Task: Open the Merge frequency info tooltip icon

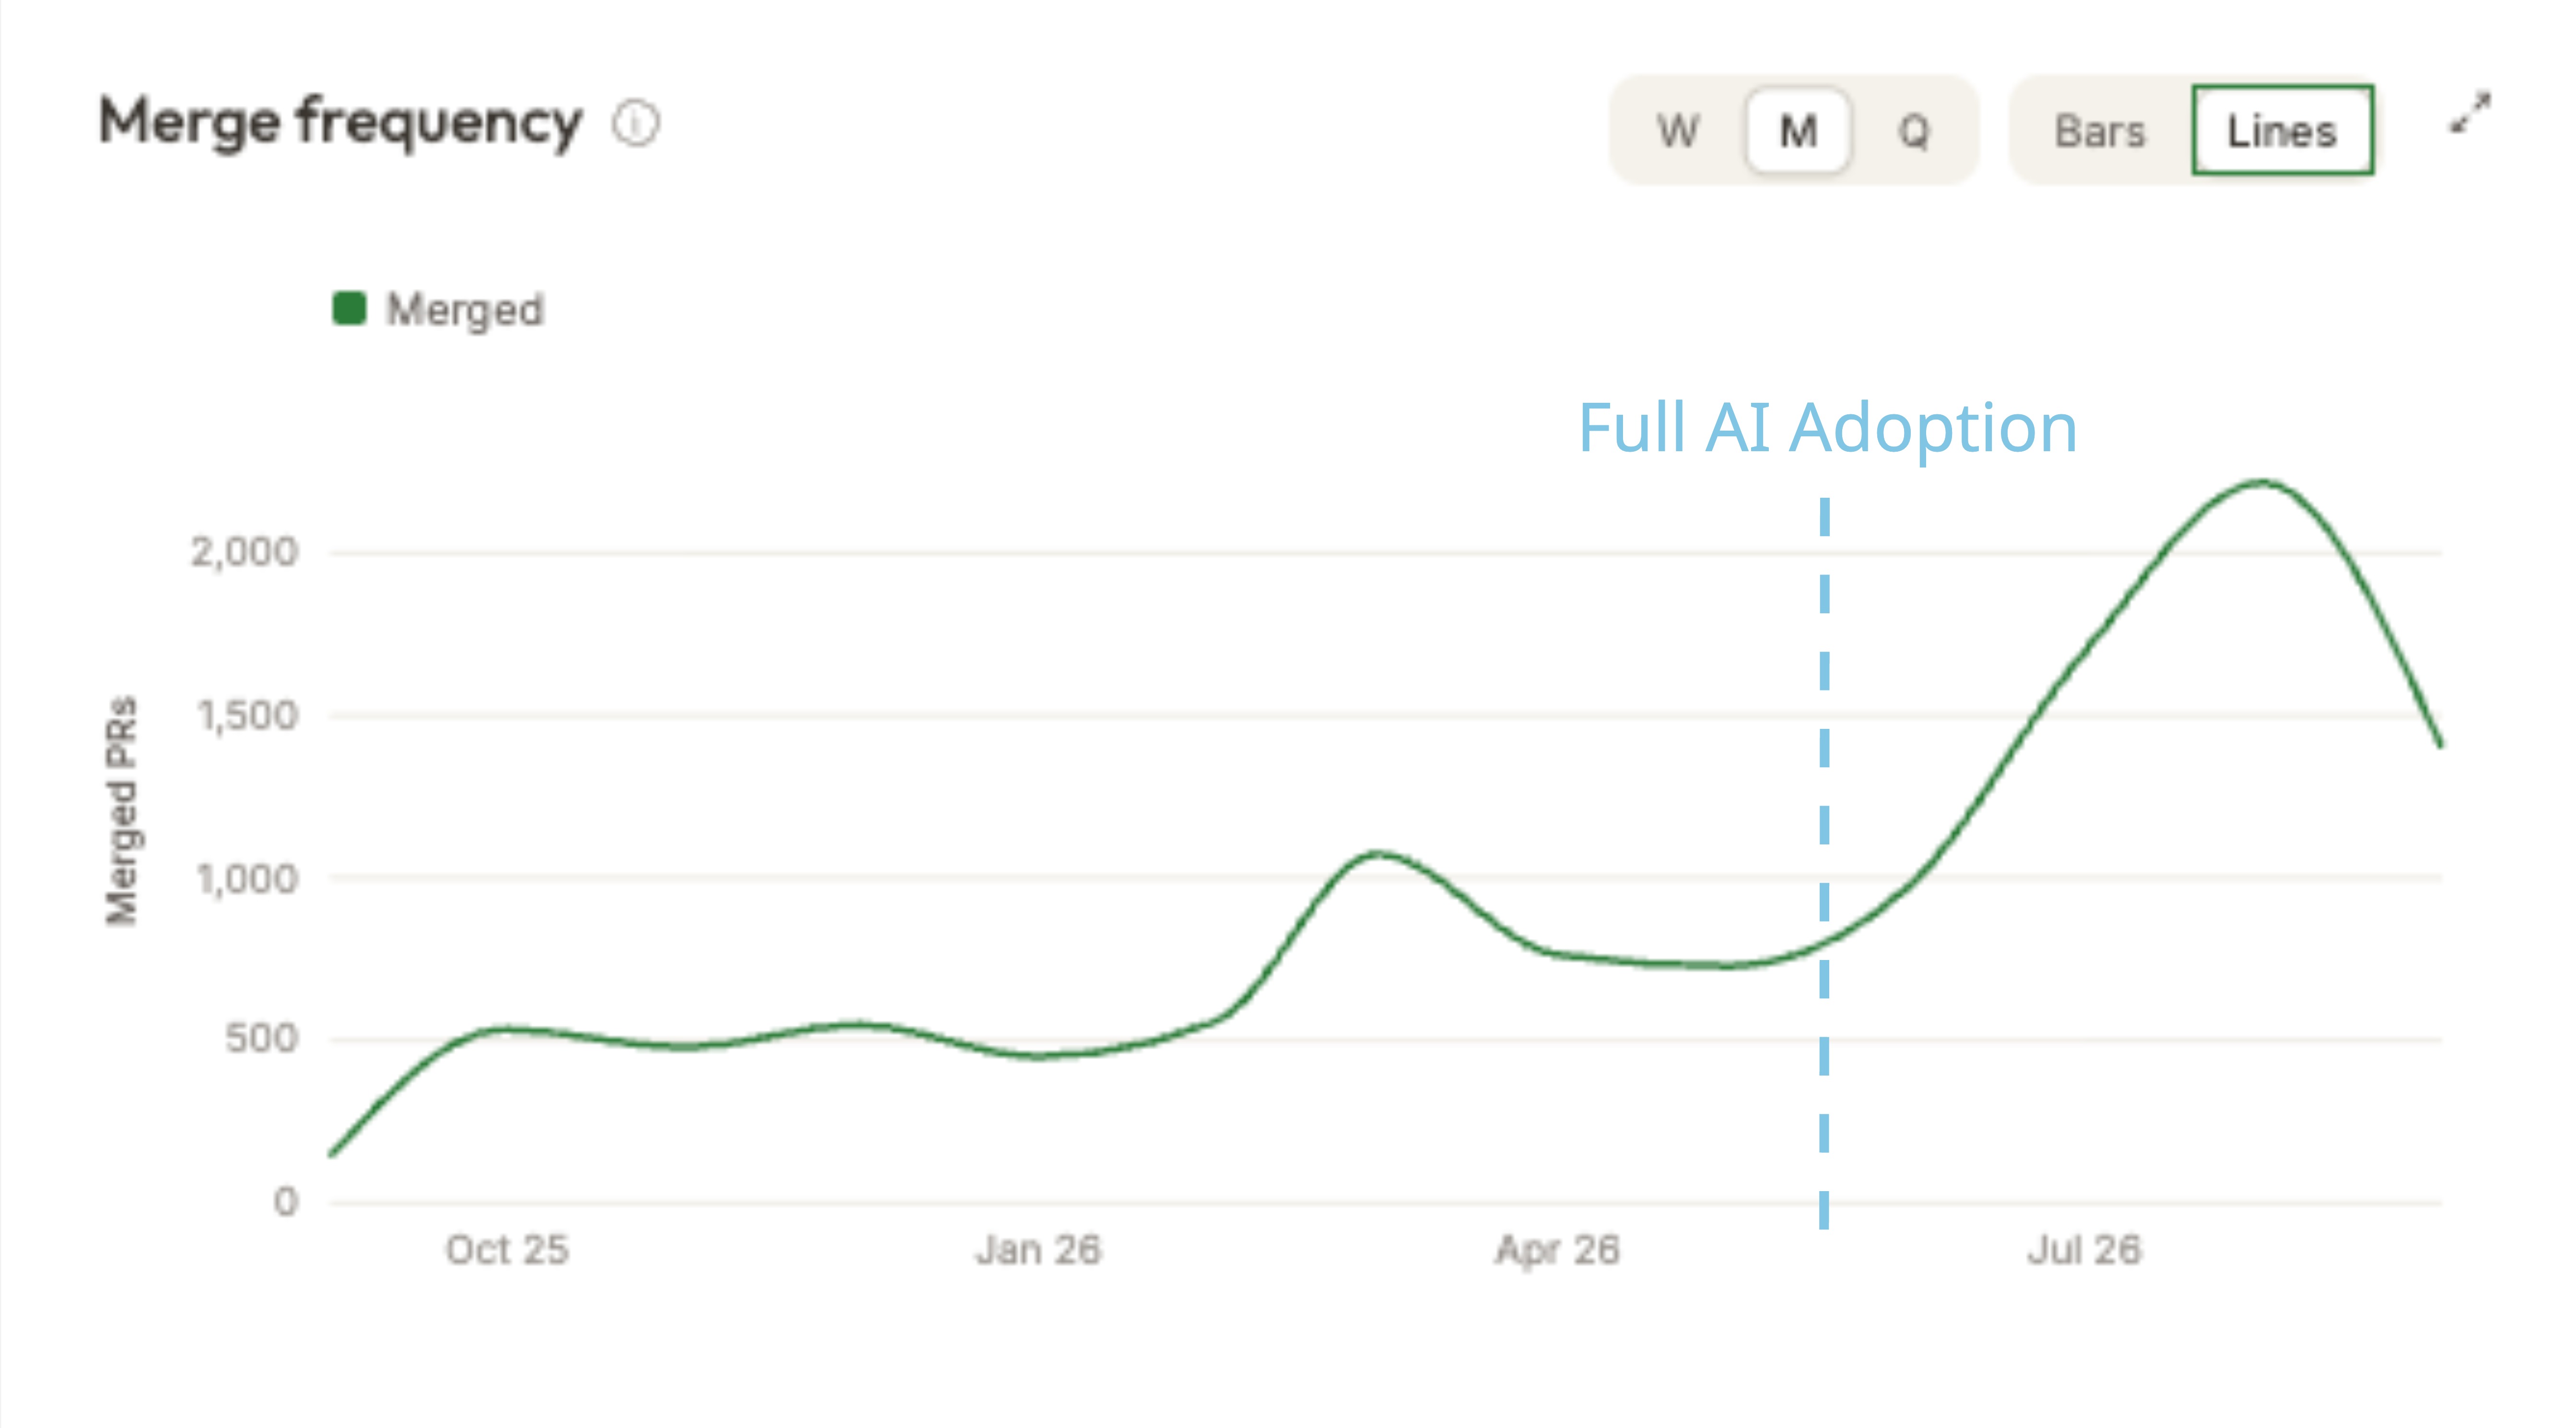Action: [636, 124]
